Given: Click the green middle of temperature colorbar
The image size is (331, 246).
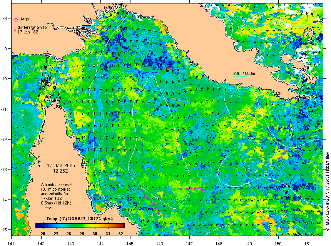Looking at the screenshot, I should click(x=80, y=226).
